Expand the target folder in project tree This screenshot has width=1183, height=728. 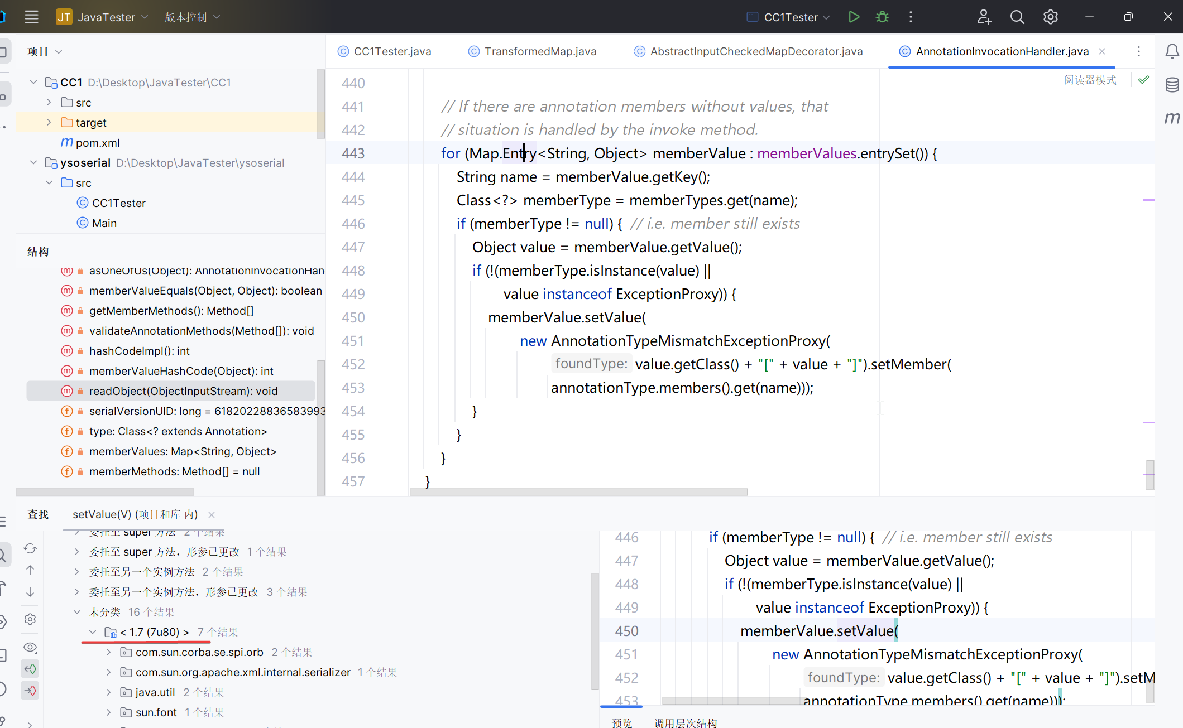pyautogui.click(x=49, y=122)
